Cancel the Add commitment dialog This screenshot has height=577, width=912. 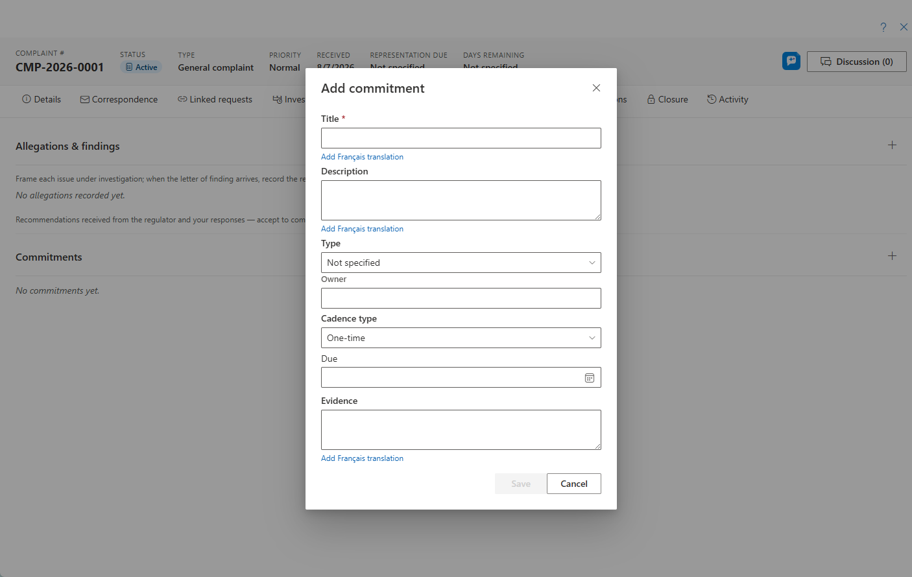coord(573,484)
